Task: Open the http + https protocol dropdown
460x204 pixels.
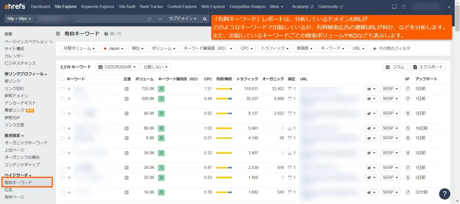Action: click(19, 18)
